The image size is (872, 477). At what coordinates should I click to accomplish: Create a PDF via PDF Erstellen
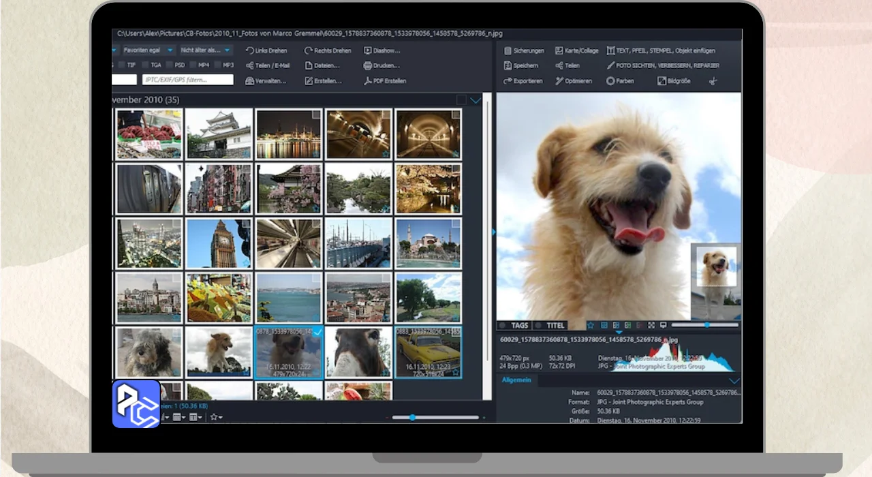pyautogui.click(x=385, y=80)
